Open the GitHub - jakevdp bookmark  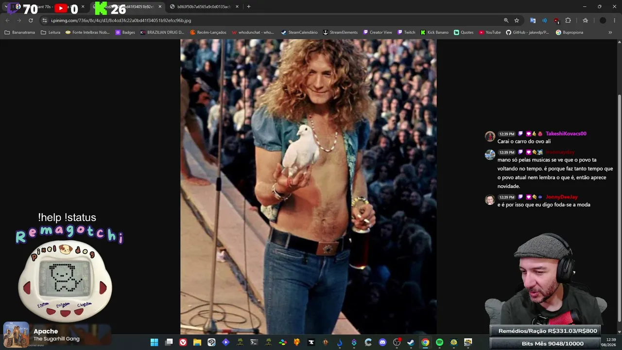527,33
